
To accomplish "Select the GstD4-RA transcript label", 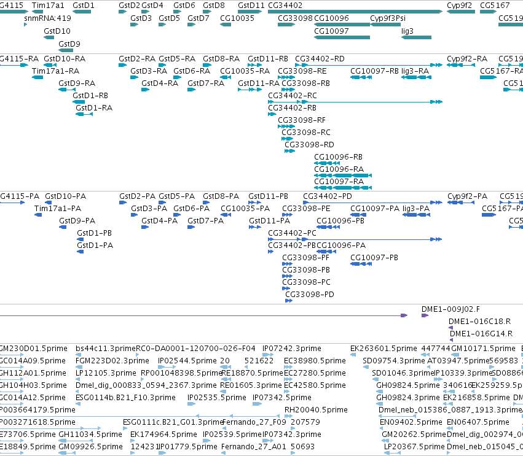I will 160,83.
